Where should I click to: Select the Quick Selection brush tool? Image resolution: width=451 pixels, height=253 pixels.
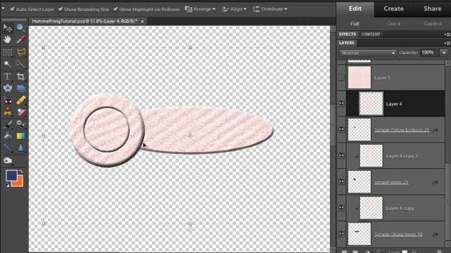click(20, 64)
